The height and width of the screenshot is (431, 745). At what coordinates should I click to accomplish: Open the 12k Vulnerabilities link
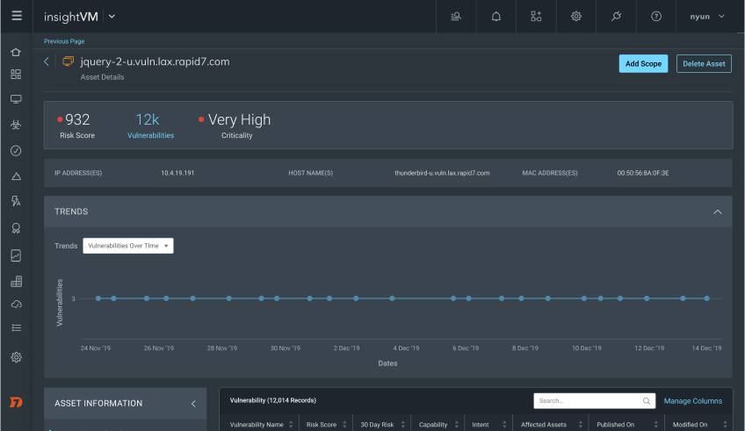[x=150, y=126]
